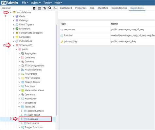The height and width of the screenshot is (130, 155).
Task: Expand the messages table node
Action: [x=22, y=119]
